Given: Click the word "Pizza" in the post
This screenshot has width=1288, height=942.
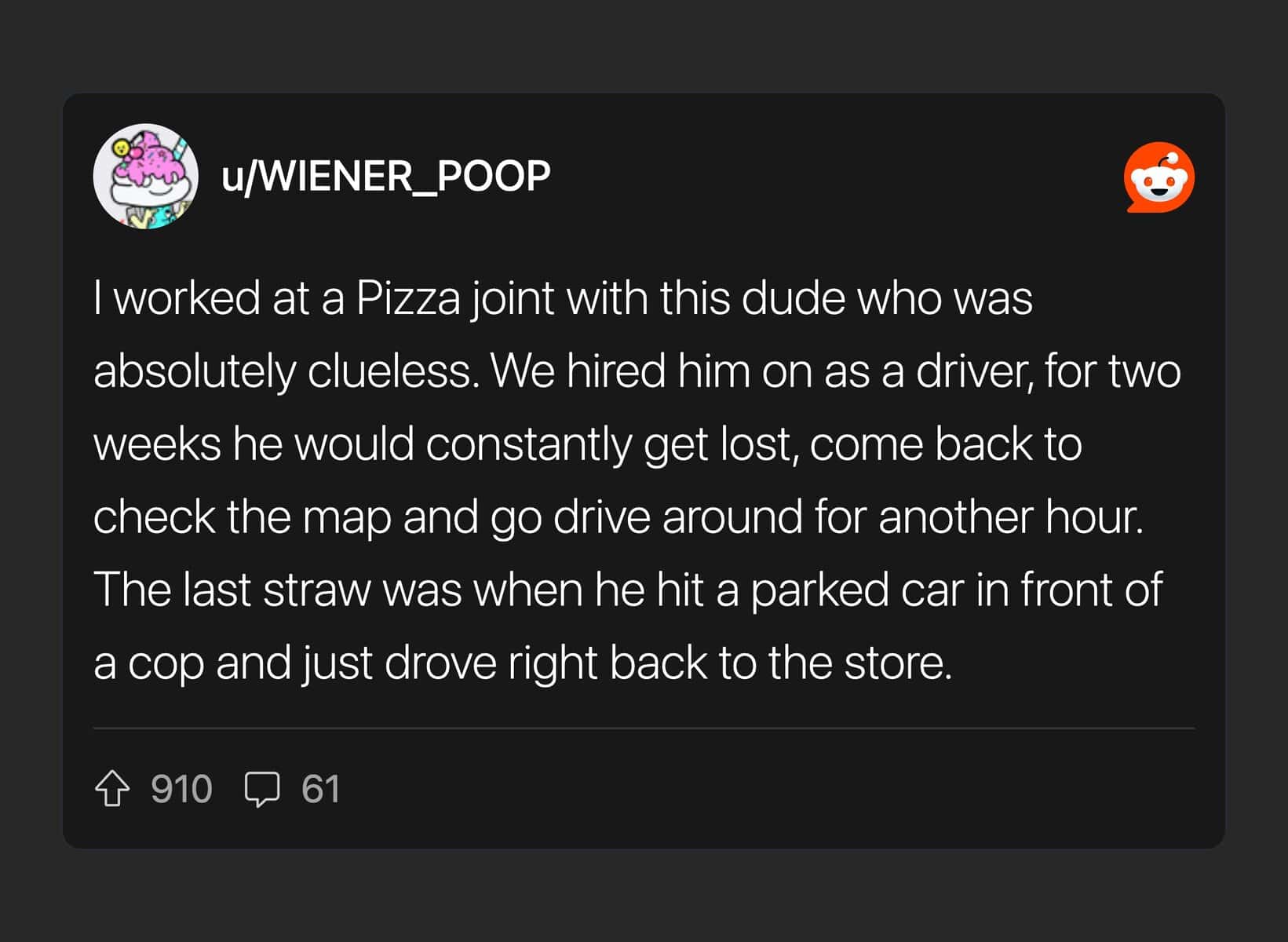Looking at the screenshot, I should (x=407, y=299).
